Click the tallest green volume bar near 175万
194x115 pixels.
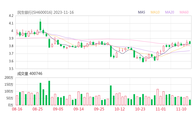(49, 93)
